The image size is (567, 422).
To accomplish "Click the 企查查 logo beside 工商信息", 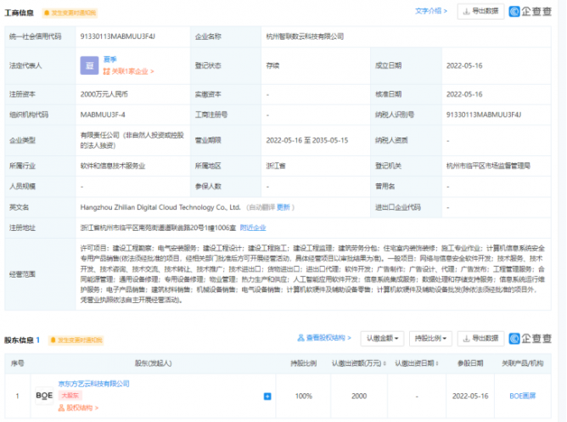I will (x=536, y=11).
